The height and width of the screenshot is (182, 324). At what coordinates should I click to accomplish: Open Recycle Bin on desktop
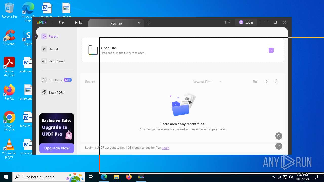[9, 11]
